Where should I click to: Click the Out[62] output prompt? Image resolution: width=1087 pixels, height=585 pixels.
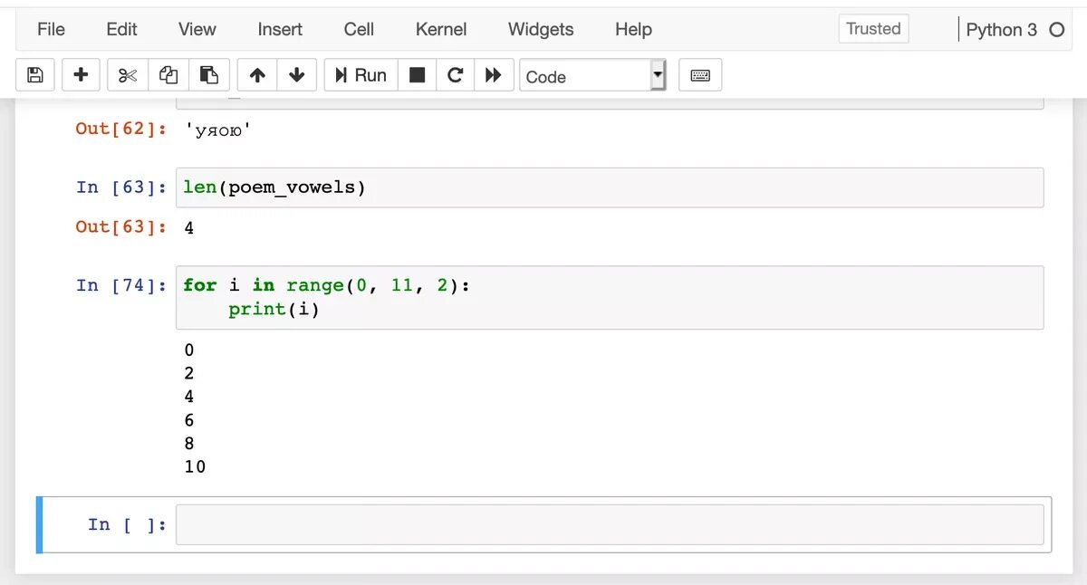point(121,129)
